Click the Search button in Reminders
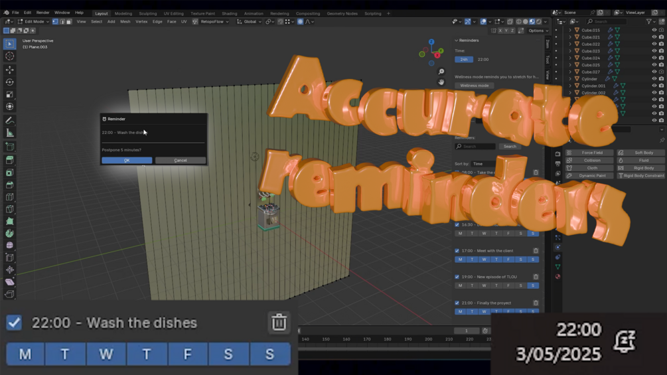667x375 pixels. (x=510, y=146)
